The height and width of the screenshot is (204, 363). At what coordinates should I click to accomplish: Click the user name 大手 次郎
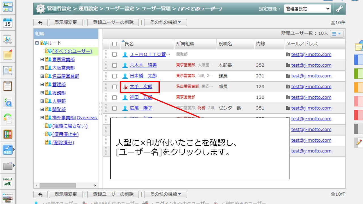(141, 87)
